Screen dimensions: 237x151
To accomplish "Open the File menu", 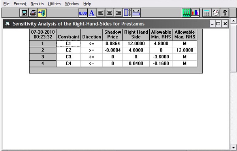I will point(6,4).
